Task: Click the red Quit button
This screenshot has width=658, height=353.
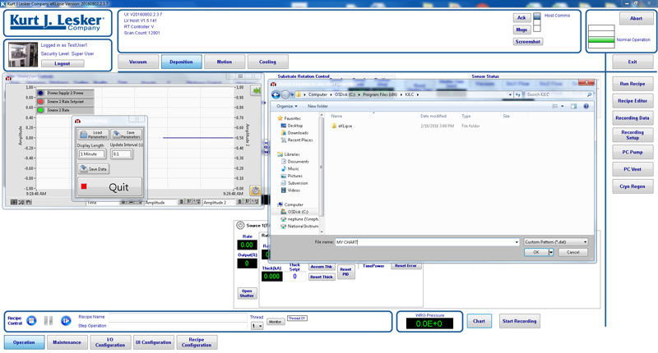Action: [x=109, y=186]
